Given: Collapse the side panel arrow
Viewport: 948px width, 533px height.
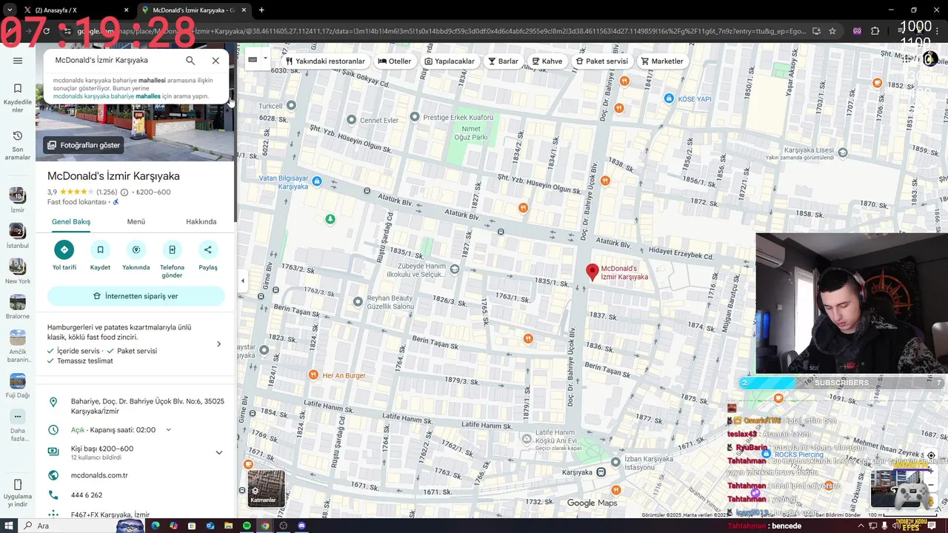Looking at the screenshot, I should coord(243,281).
